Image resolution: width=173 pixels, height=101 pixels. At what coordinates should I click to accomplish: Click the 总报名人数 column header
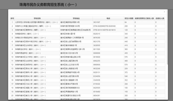click(160, 18)
